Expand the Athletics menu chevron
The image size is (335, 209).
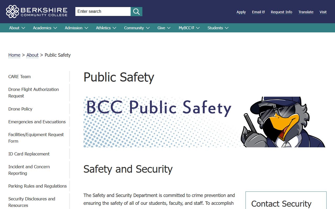tap(114, 28)
